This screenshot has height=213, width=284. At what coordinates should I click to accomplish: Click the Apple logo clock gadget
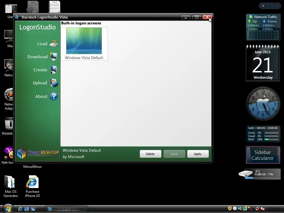coord(263,104)
